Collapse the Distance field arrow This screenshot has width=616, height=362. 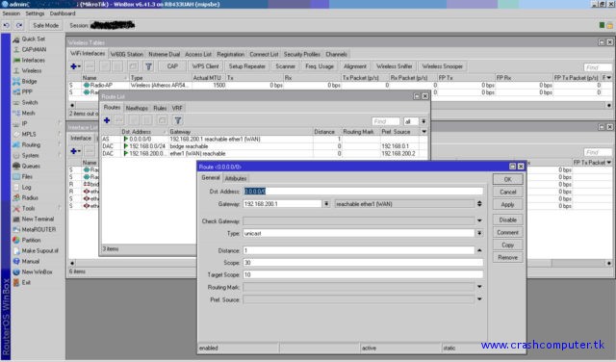(479, 250)
